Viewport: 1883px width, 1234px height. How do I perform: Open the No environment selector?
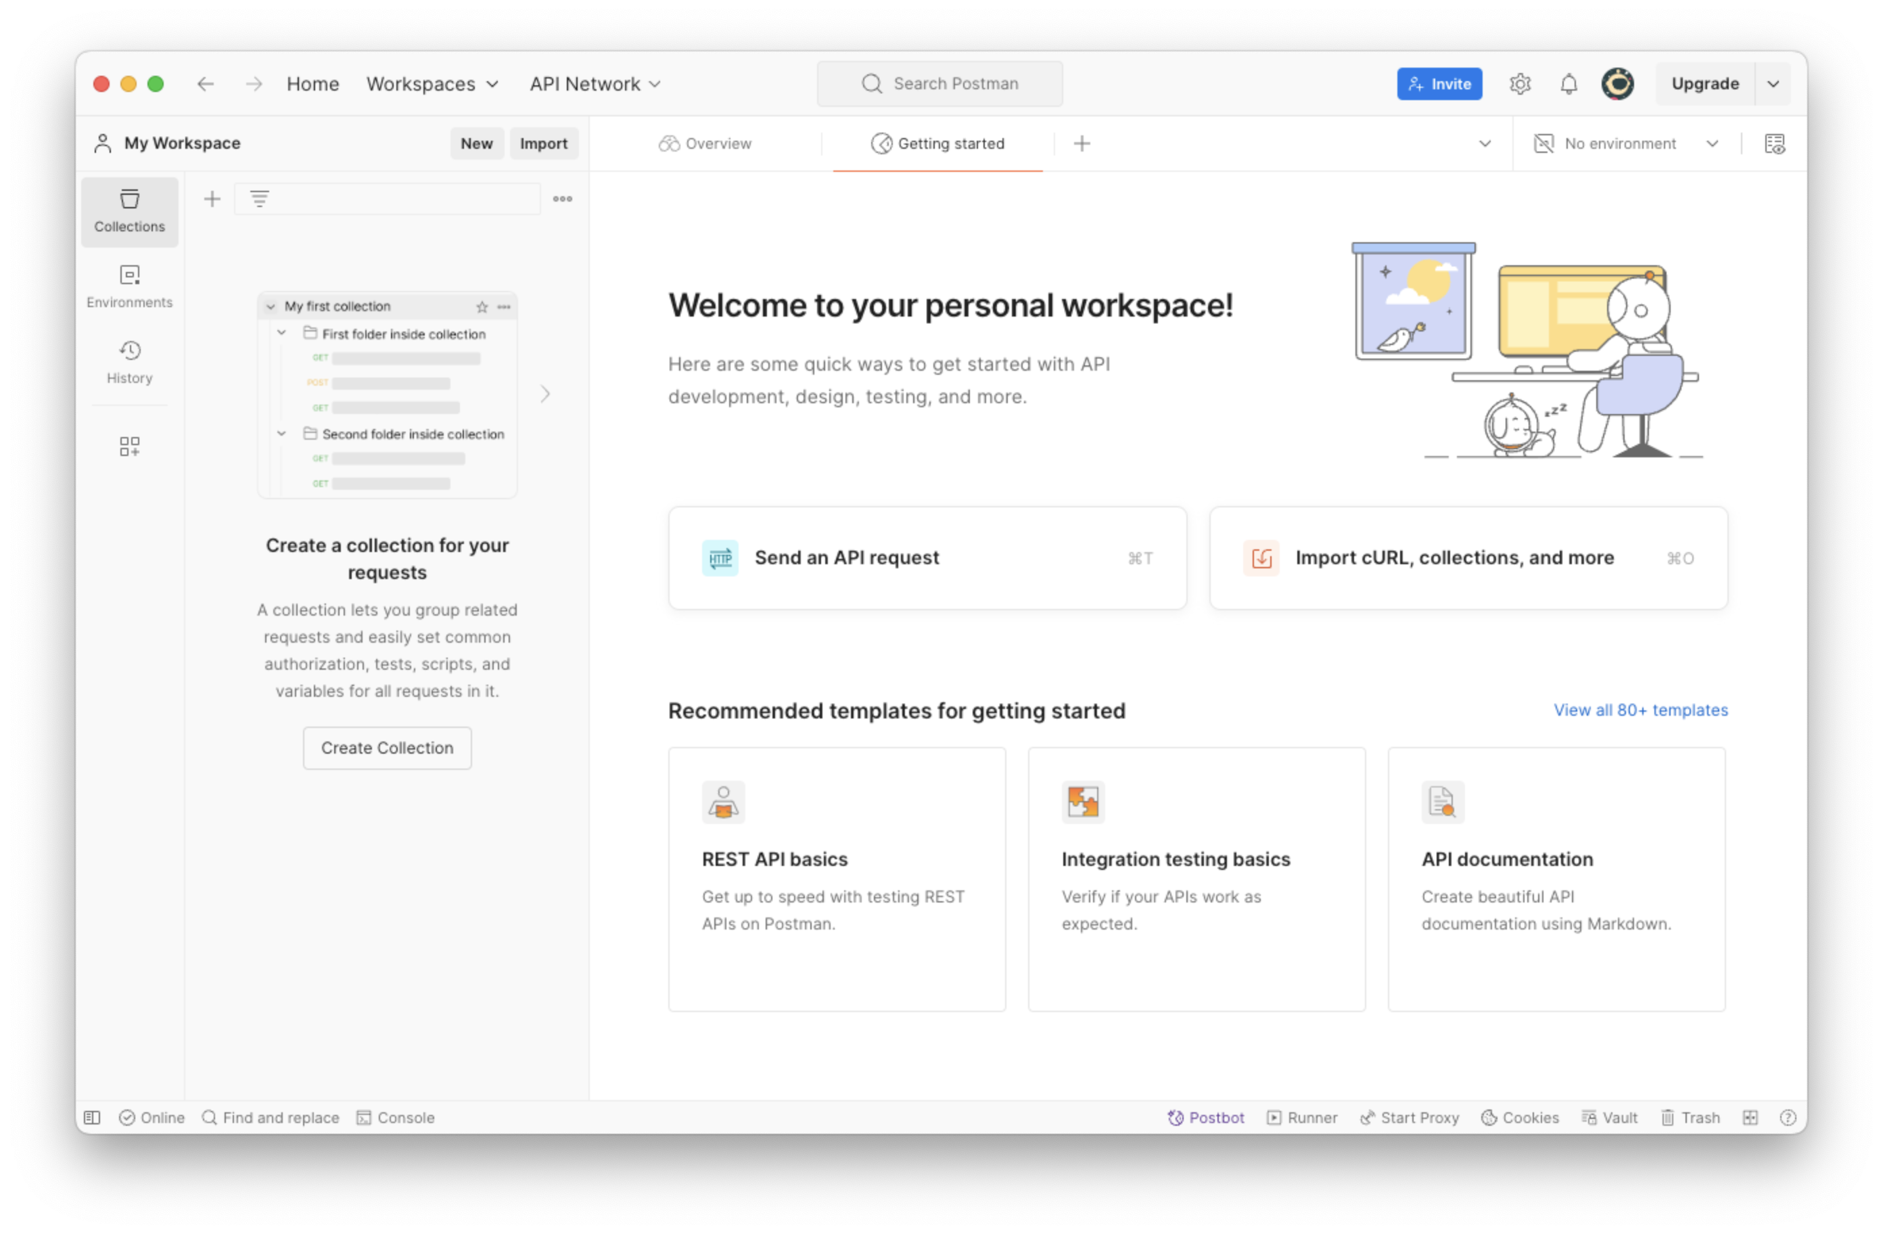point(1627,143)
